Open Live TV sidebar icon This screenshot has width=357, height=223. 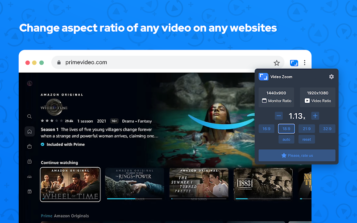pos(29,161)
